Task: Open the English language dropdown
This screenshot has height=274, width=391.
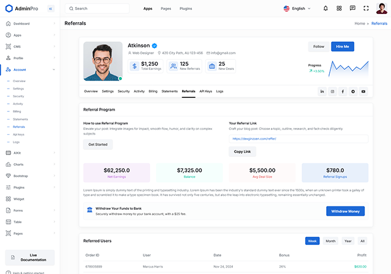Action: pos(297,9)
